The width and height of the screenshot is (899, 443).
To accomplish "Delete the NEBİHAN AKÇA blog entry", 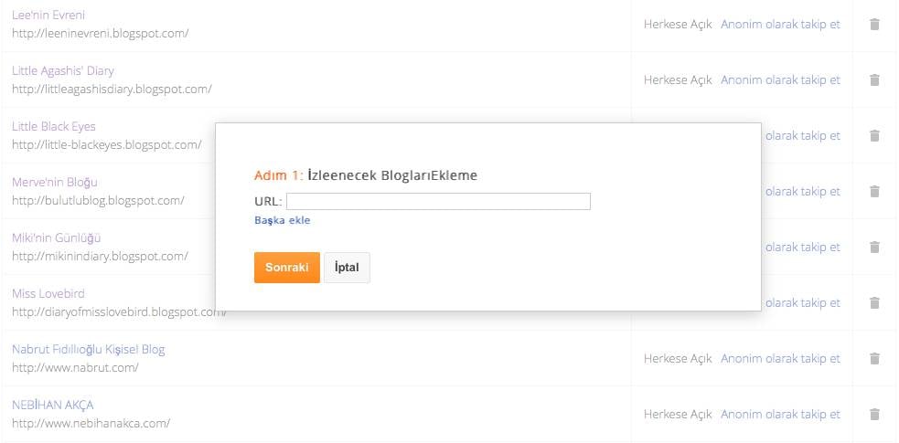I will point(874,415).
